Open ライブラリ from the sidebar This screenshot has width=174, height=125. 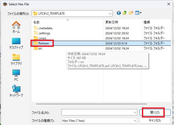point(16,59)
